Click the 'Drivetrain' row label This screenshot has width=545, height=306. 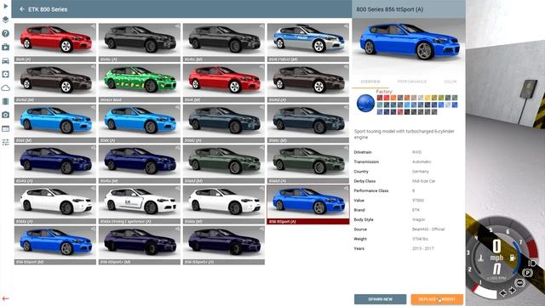coord(363,152)
